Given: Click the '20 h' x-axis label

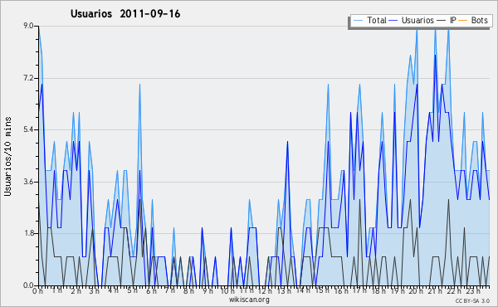Looking at the screenshot, I should click(x=416, y=290).
